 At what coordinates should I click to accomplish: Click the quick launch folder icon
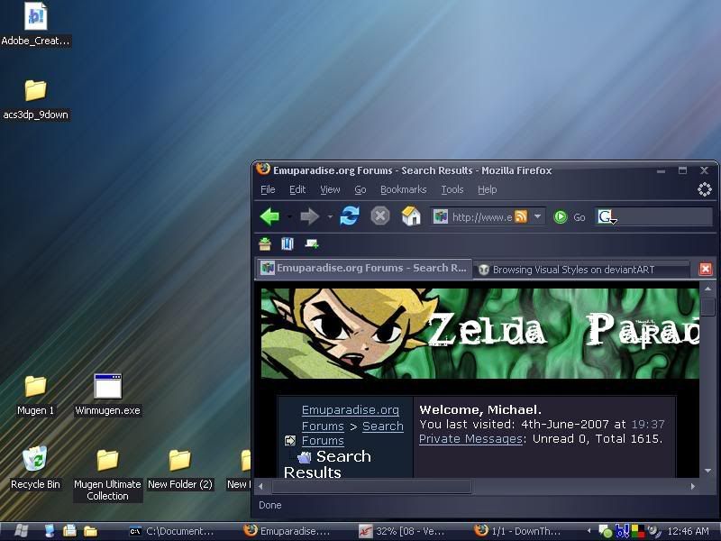click(91, 531)
